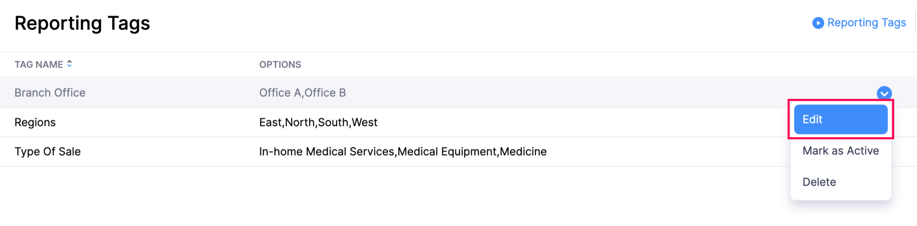917x226 pixels.
Task: Collapse the blue dropdown arrow on Branch Office row
Action: (x=884, y=93)
